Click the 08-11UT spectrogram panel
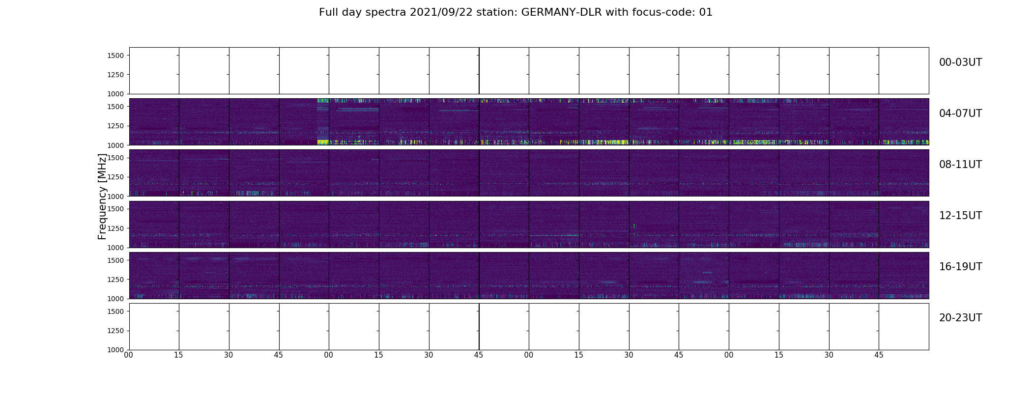 tap(529, 173)
